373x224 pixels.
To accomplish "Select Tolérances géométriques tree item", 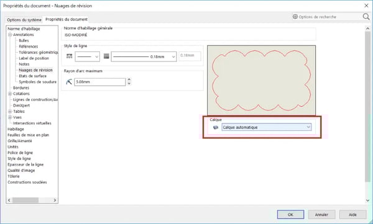I will (39, 52).
